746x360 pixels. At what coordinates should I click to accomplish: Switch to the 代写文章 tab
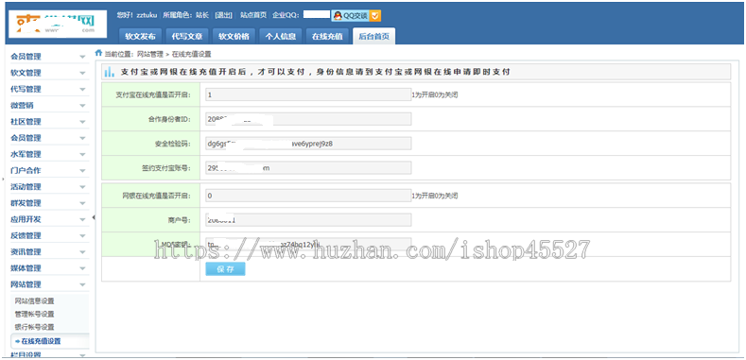pyautogui.click(x=187, y=36)
